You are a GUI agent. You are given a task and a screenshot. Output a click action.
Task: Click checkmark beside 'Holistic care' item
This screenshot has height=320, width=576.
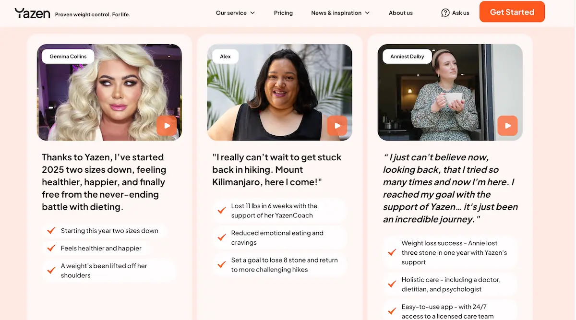click(392, 284)
